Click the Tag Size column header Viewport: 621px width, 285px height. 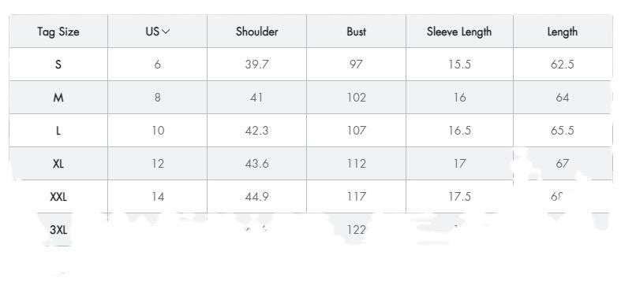58,31
